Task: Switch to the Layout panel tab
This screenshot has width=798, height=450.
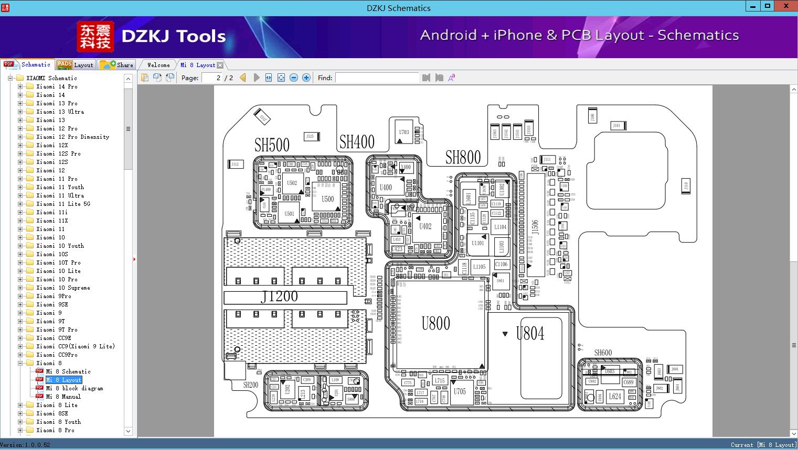Action: click(x=75, y=65)
